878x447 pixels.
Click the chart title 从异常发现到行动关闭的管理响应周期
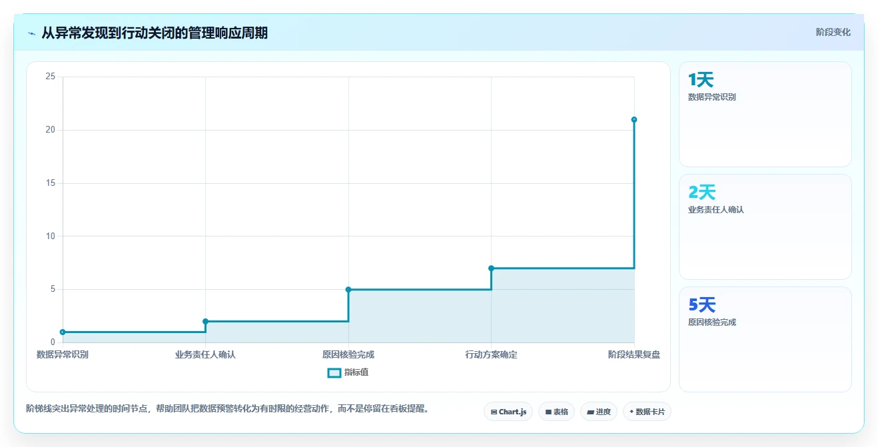(155, 33)
